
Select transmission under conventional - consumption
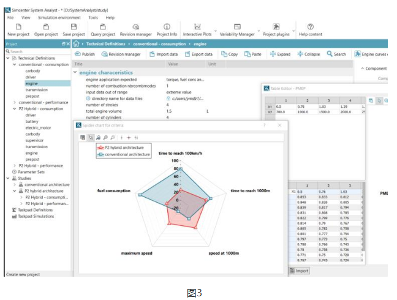(36, 89)
